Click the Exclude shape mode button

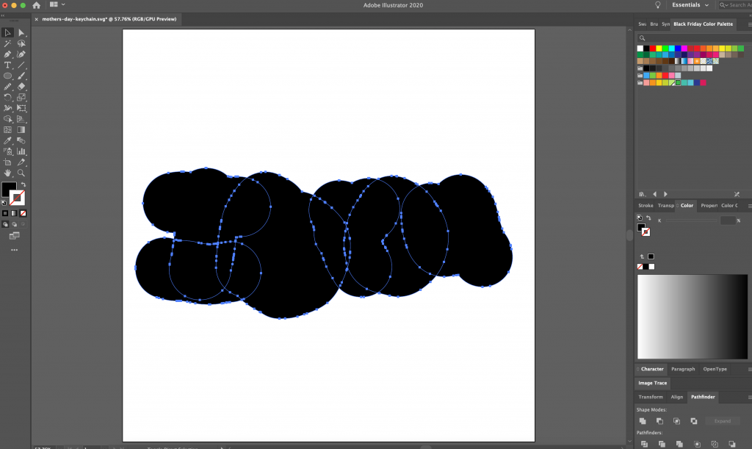pyautogui.click(x=693, y=421)
